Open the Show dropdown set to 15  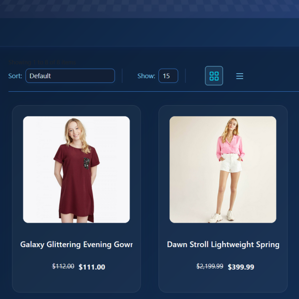pyautogui.click(x=168, y=76)
